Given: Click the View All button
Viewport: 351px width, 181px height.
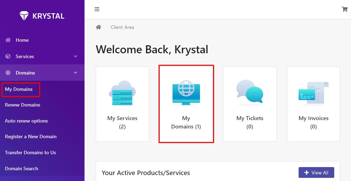Looking at the screenshot, I should coord(316,173).
